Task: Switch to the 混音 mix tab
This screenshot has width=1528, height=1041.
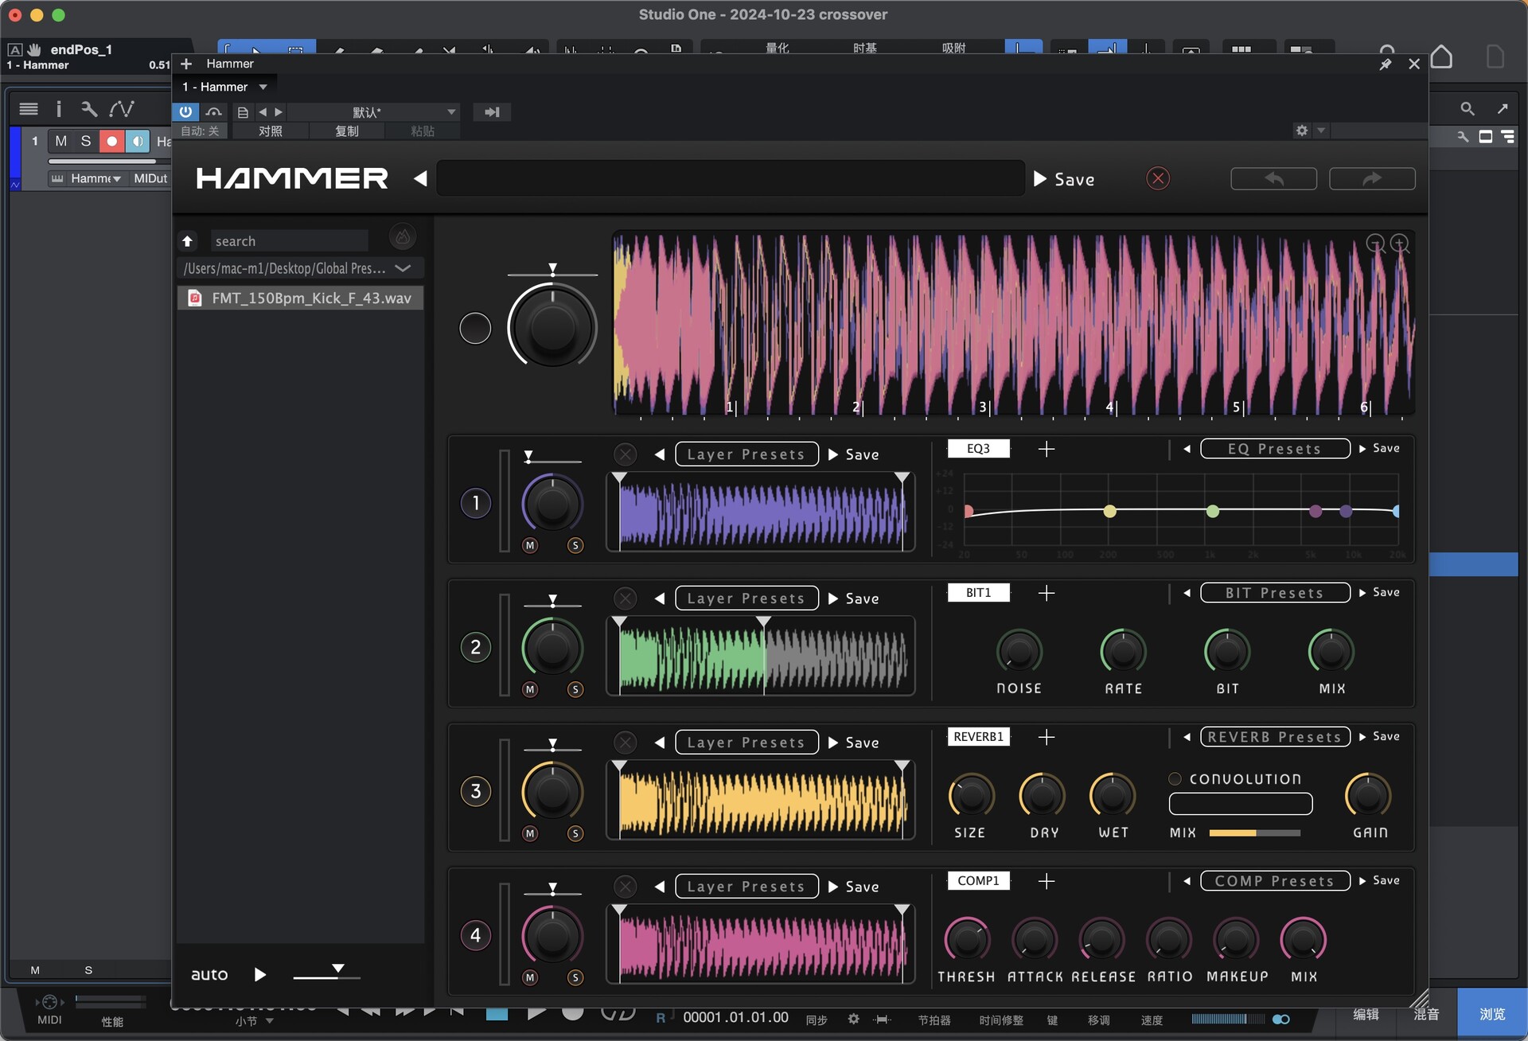Action: pyautogui.click(x=1425, y=1014)
